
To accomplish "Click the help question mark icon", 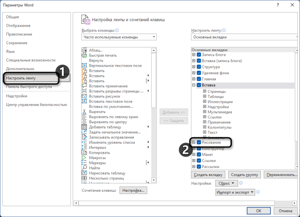I will point(278,5).
